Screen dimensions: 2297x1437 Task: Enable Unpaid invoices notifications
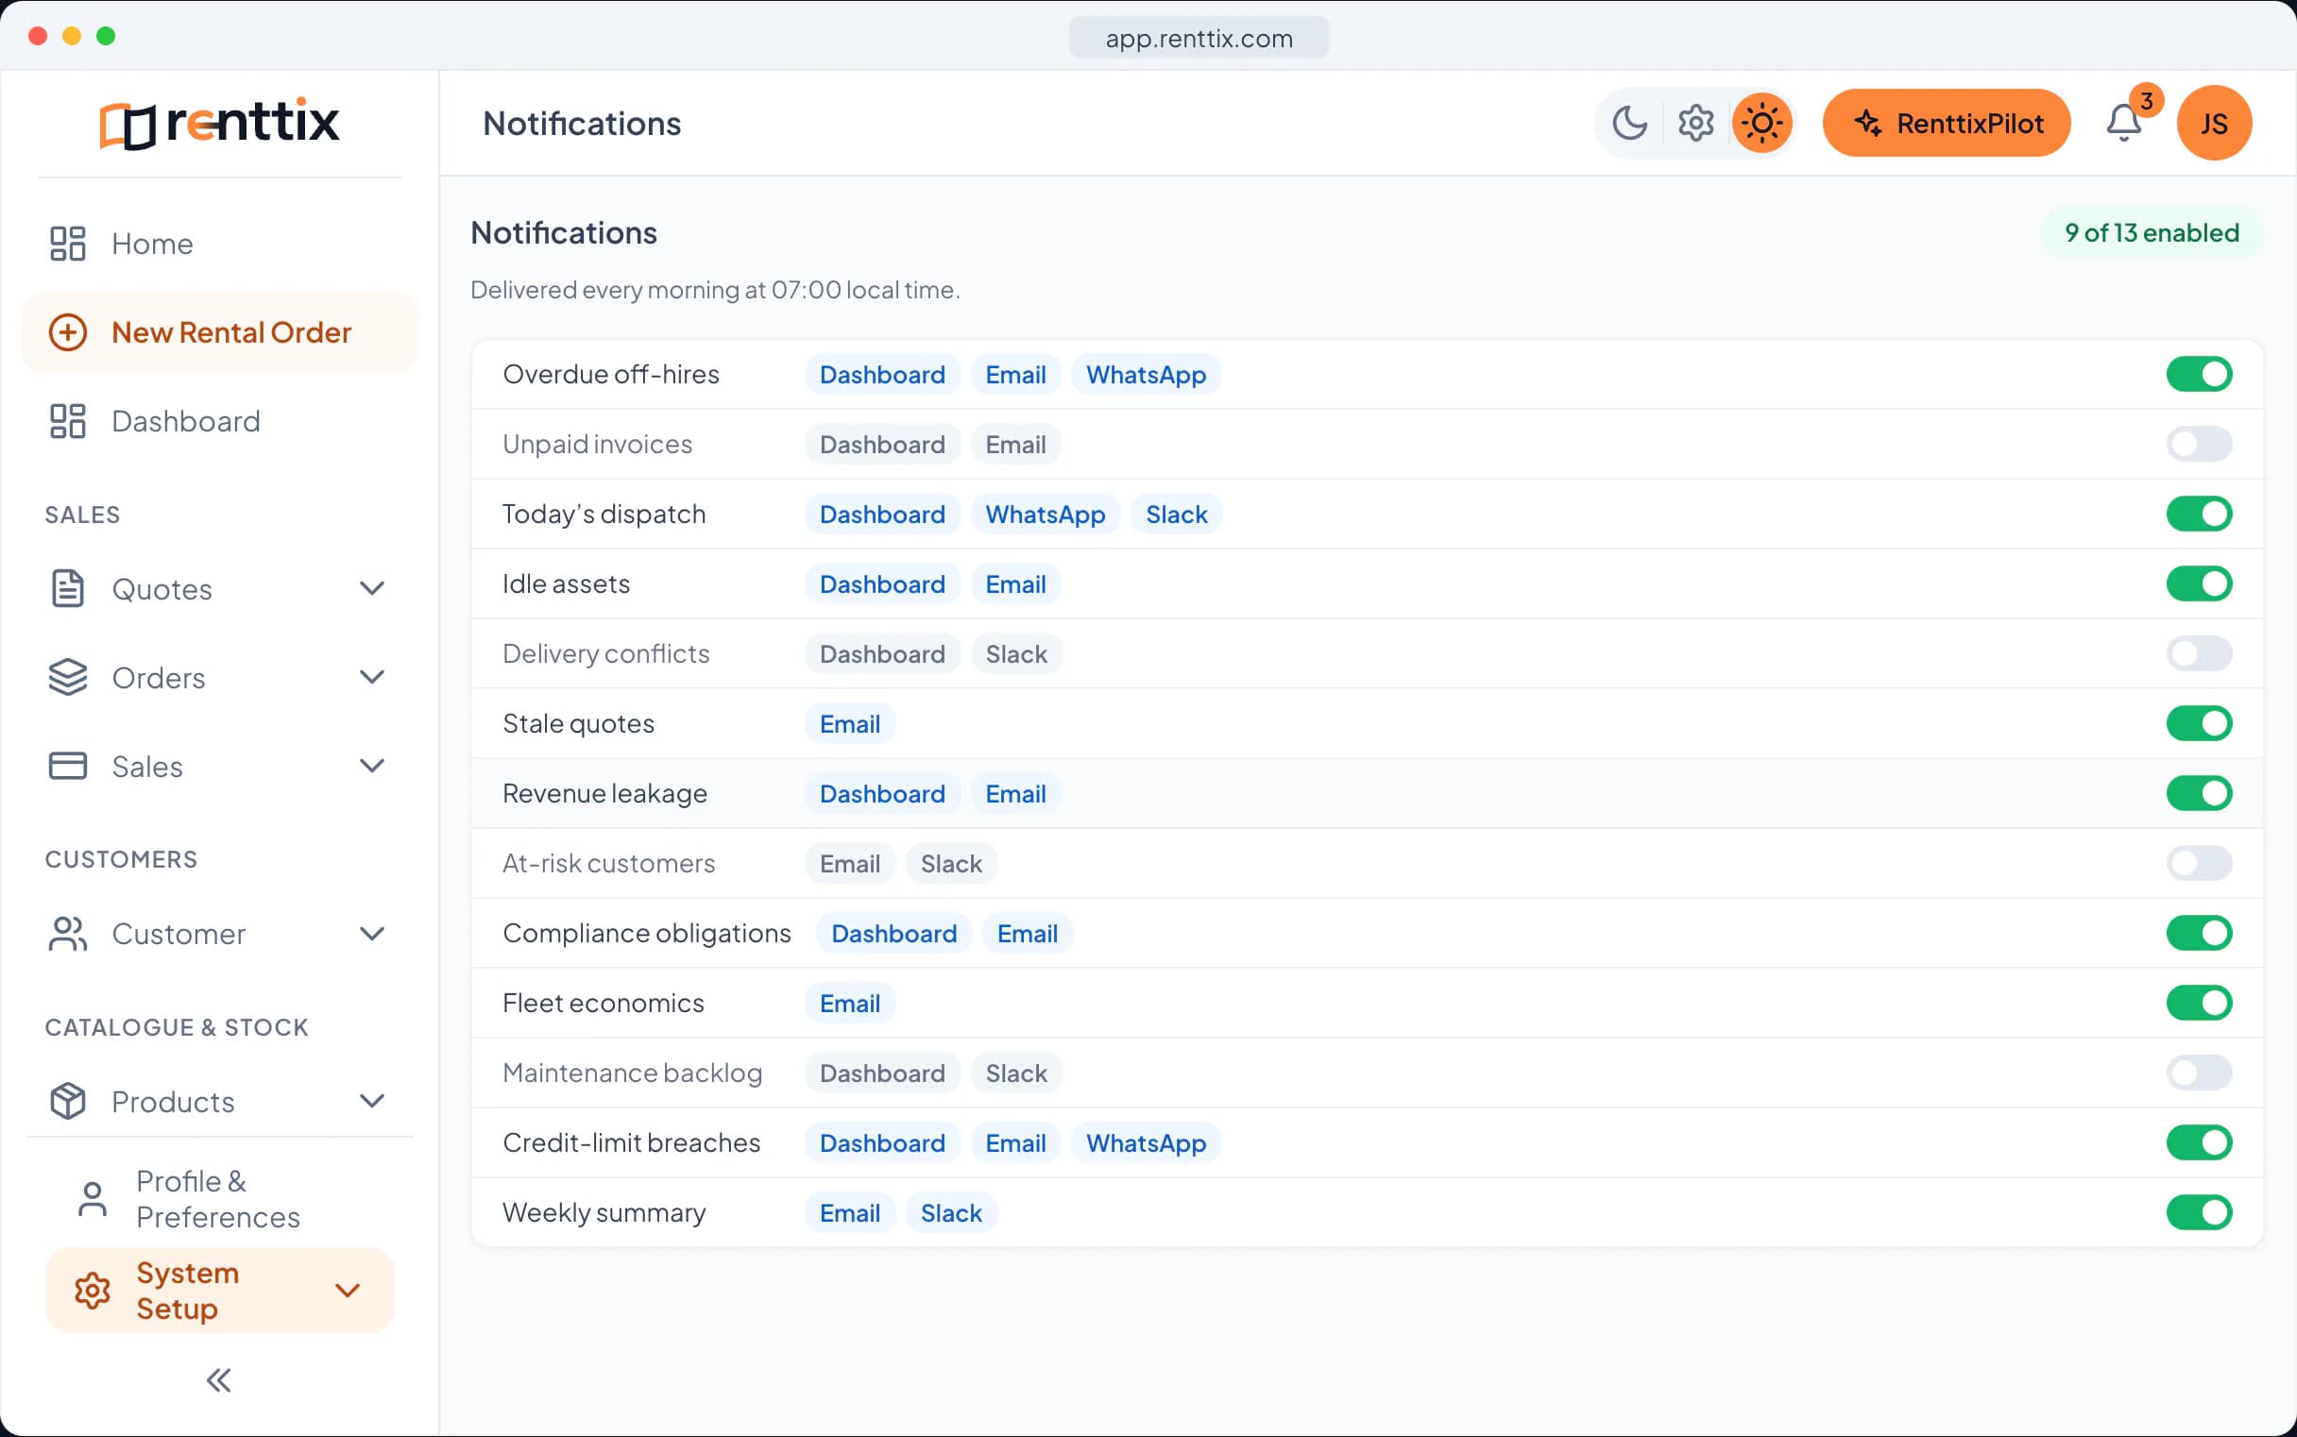[x=2199, y=444]
